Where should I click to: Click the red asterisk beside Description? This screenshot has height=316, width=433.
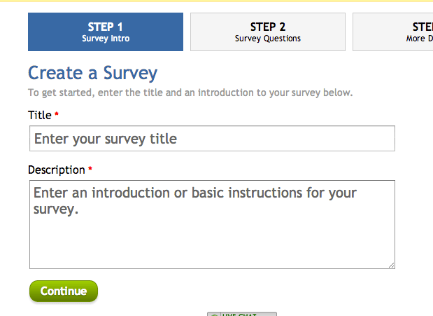90,170
